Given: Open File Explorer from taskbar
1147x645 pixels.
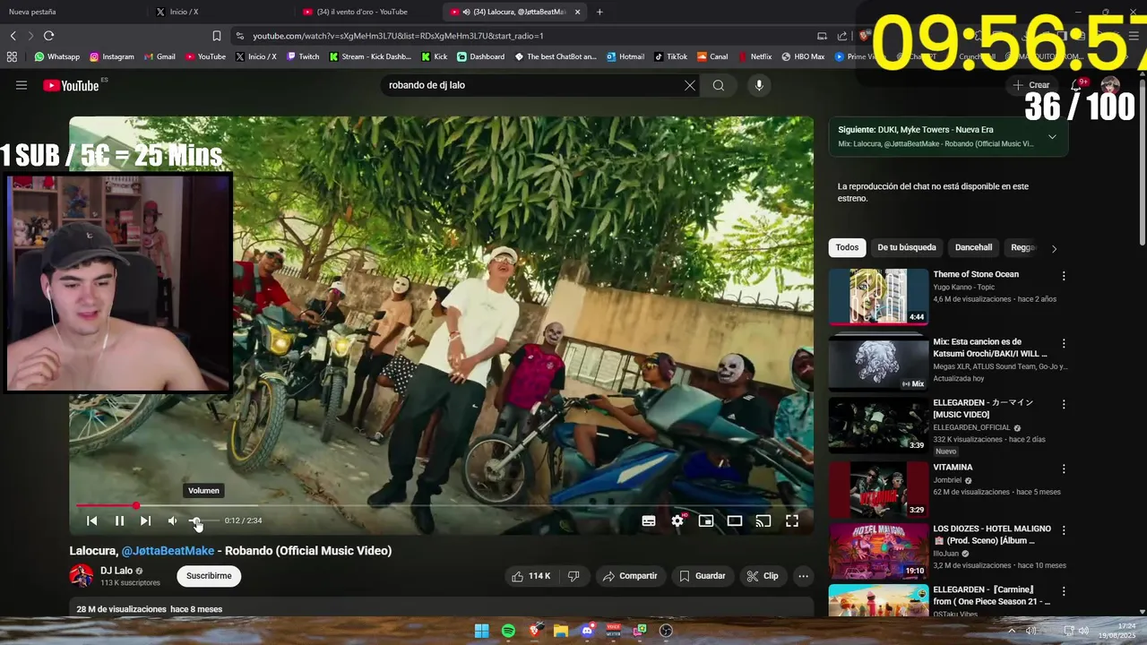Looking at the screenshot, I should pyautogui.click(x=561, y=631).
